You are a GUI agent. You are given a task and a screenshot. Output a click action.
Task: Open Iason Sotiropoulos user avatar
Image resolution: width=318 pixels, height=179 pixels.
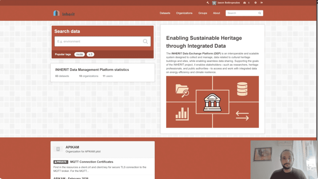tap(214, 2)
